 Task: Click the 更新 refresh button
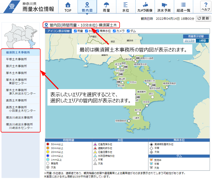[203, 19]
